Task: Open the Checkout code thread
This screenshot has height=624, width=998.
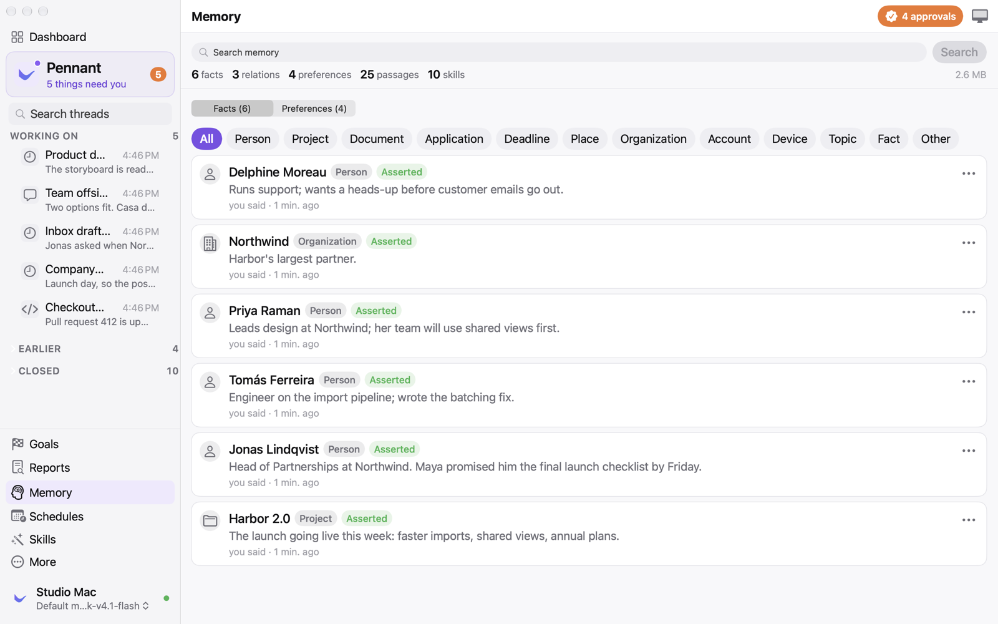Action: (90, 314)
